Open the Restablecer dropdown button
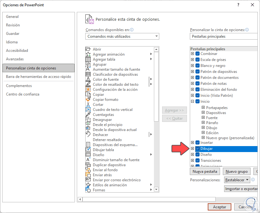 (x=237, y=180)
